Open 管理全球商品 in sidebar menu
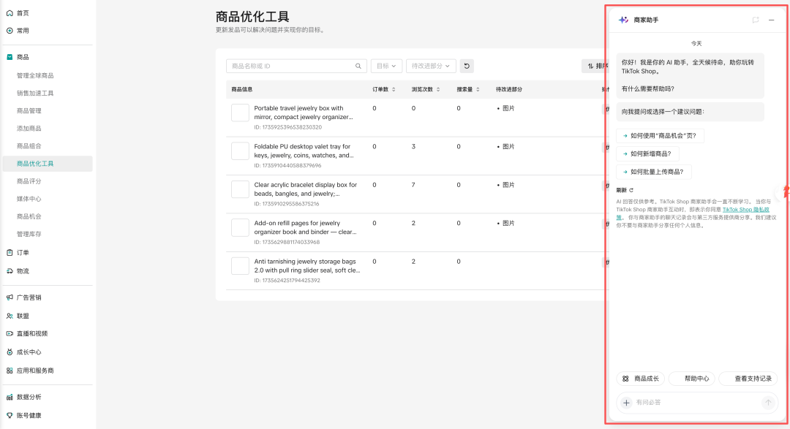The height and width of the screenshot is (429, 790). 35,75
